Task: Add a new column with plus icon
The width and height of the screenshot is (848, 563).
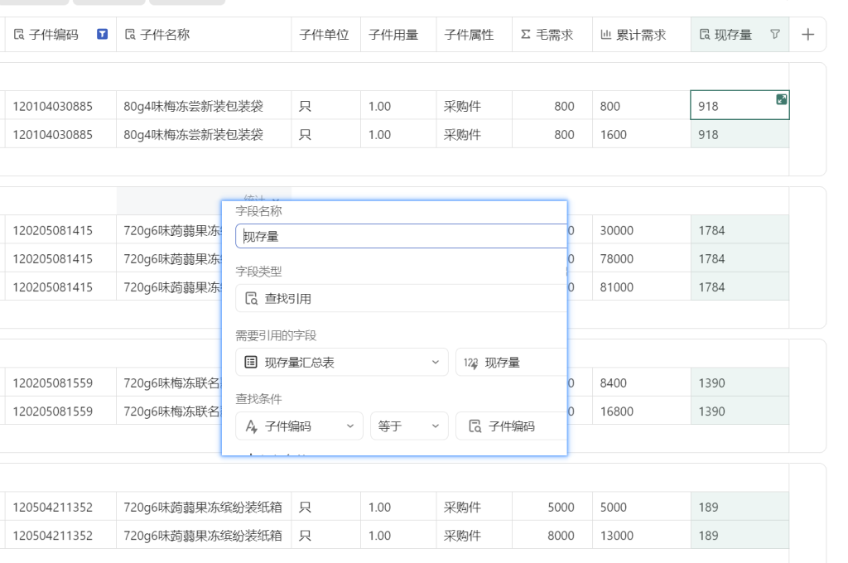Action: coord(808,35)
